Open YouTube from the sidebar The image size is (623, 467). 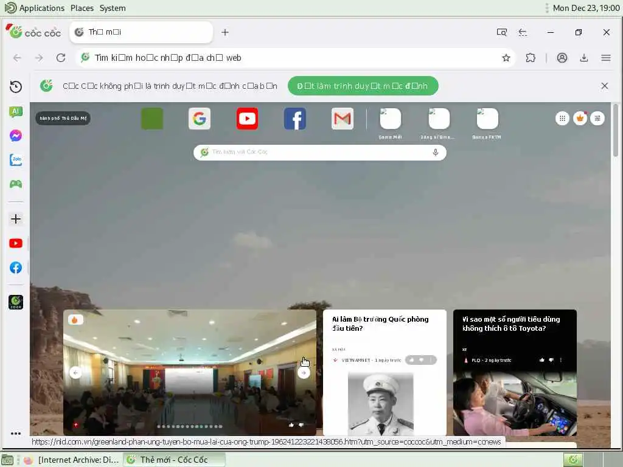click(16, 243)
